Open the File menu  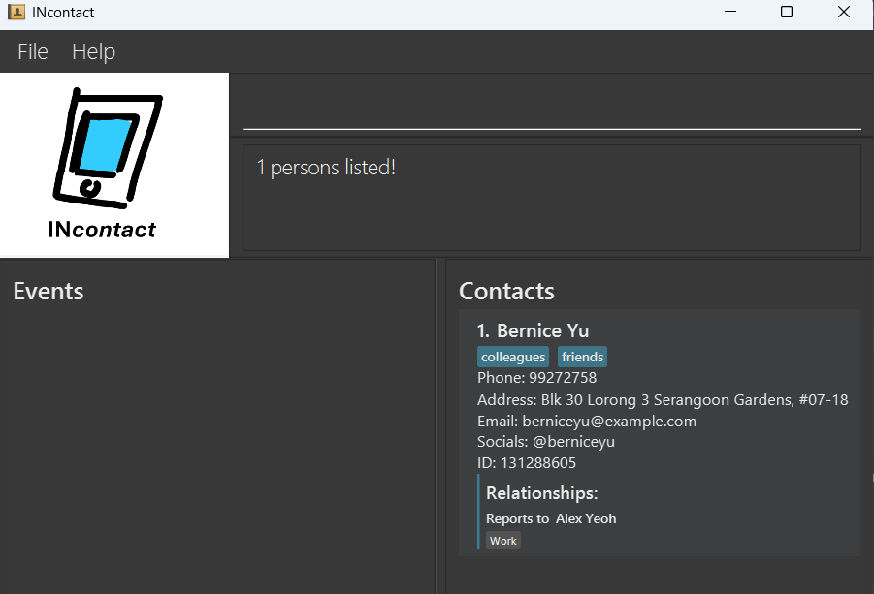coord(33,52)
